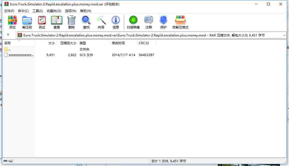The image size is (289, 166).
Task: Open the 查看 (View) book icon
Action: coord(56,22)
